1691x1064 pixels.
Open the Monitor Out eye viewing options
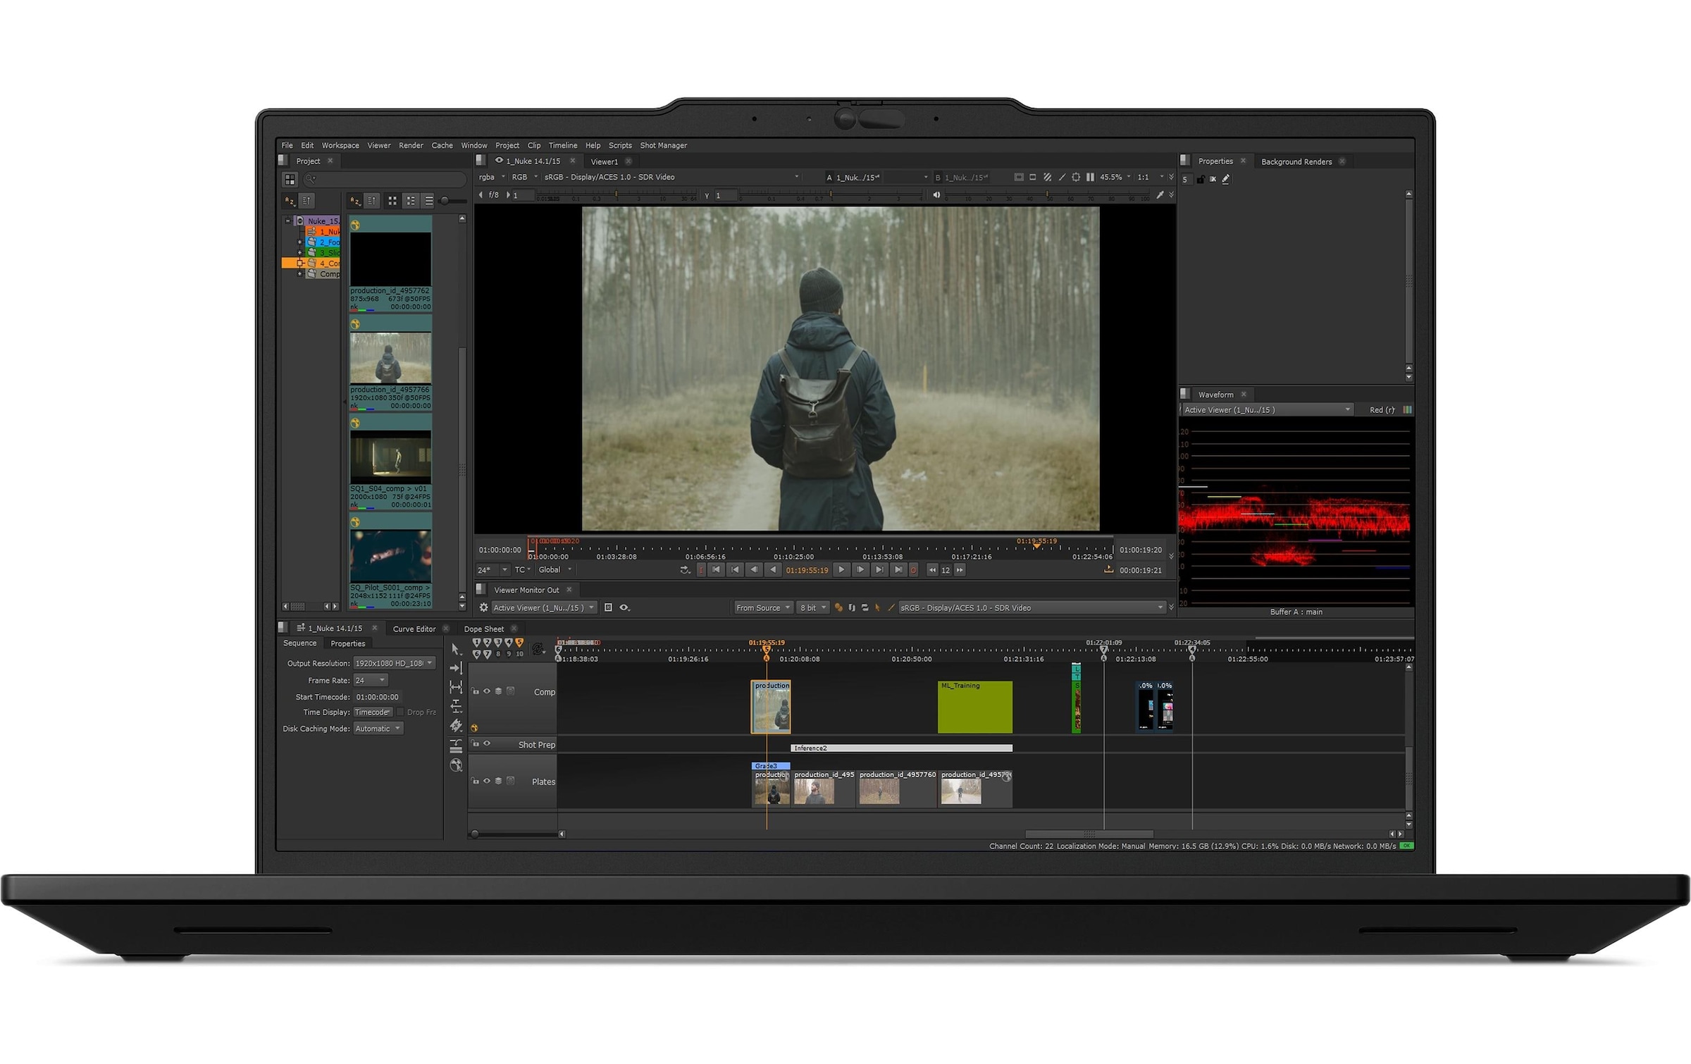624,607
